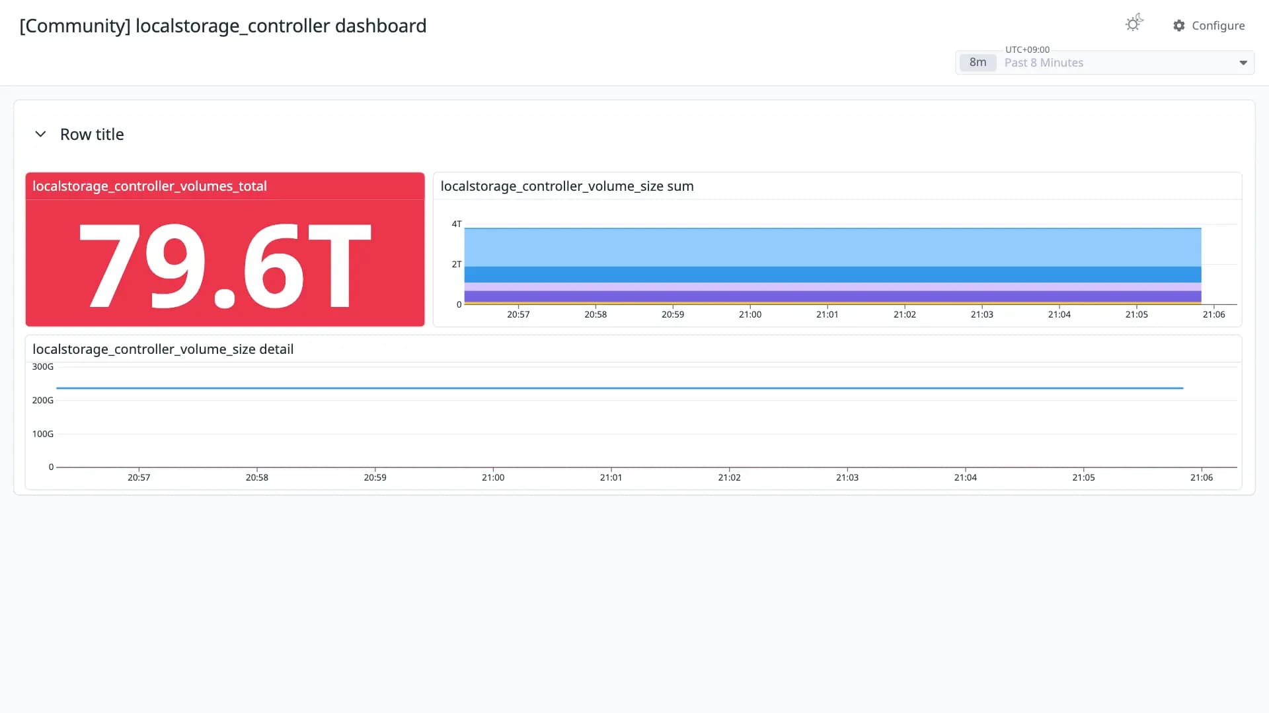Image resolution: width=1269 pixels, height=713 pixels.
Task: Click the 21:06 label on the sum chart axis
Action: click(1214, 314)
